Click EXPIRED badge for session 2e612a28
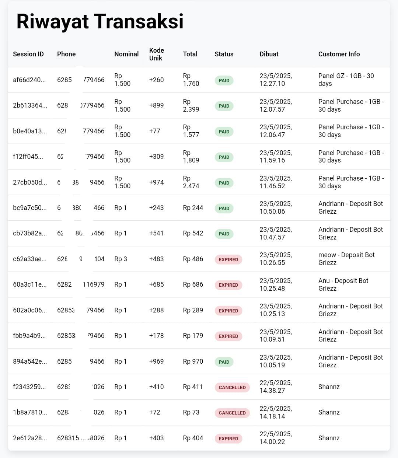 [x=228, y=438]
